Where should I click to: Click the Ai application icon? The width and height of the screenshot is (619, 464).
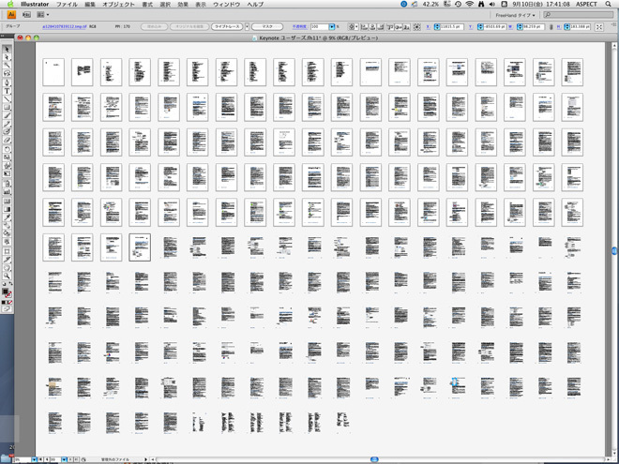[11, 15]
